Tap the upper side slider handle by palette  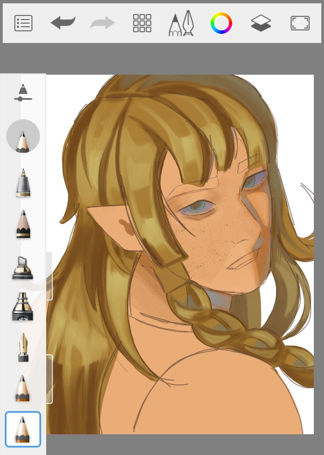pyautogui.click(x=49, y=276)
